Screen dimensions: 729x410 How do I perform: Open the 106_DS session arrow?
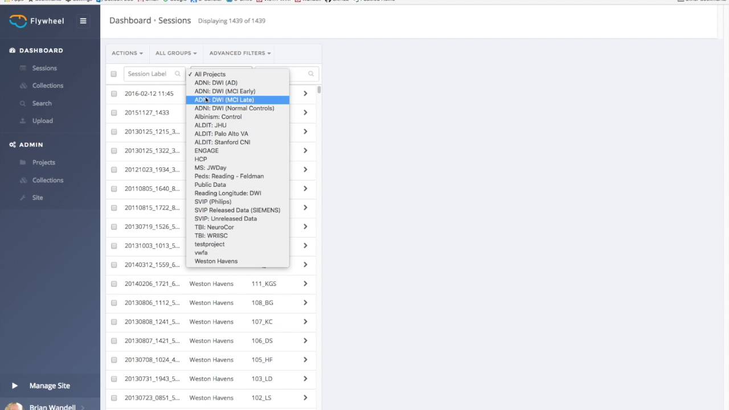pos(305,341)
